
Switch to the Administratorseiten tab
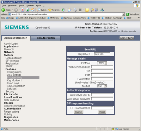pos(16,38)
